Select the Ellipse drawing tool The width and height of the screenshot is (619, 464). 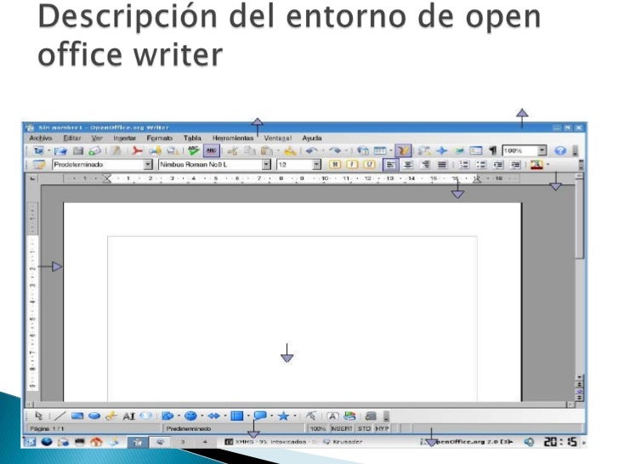click(94, 416)
